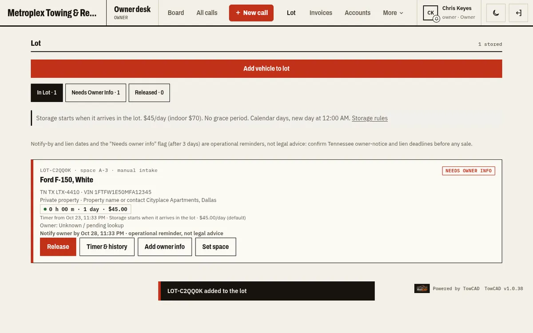Image resolution: width=533 pixels, height=333 pixels.
Task: Open Timer & history for the F-150
Action: point(107,247)
